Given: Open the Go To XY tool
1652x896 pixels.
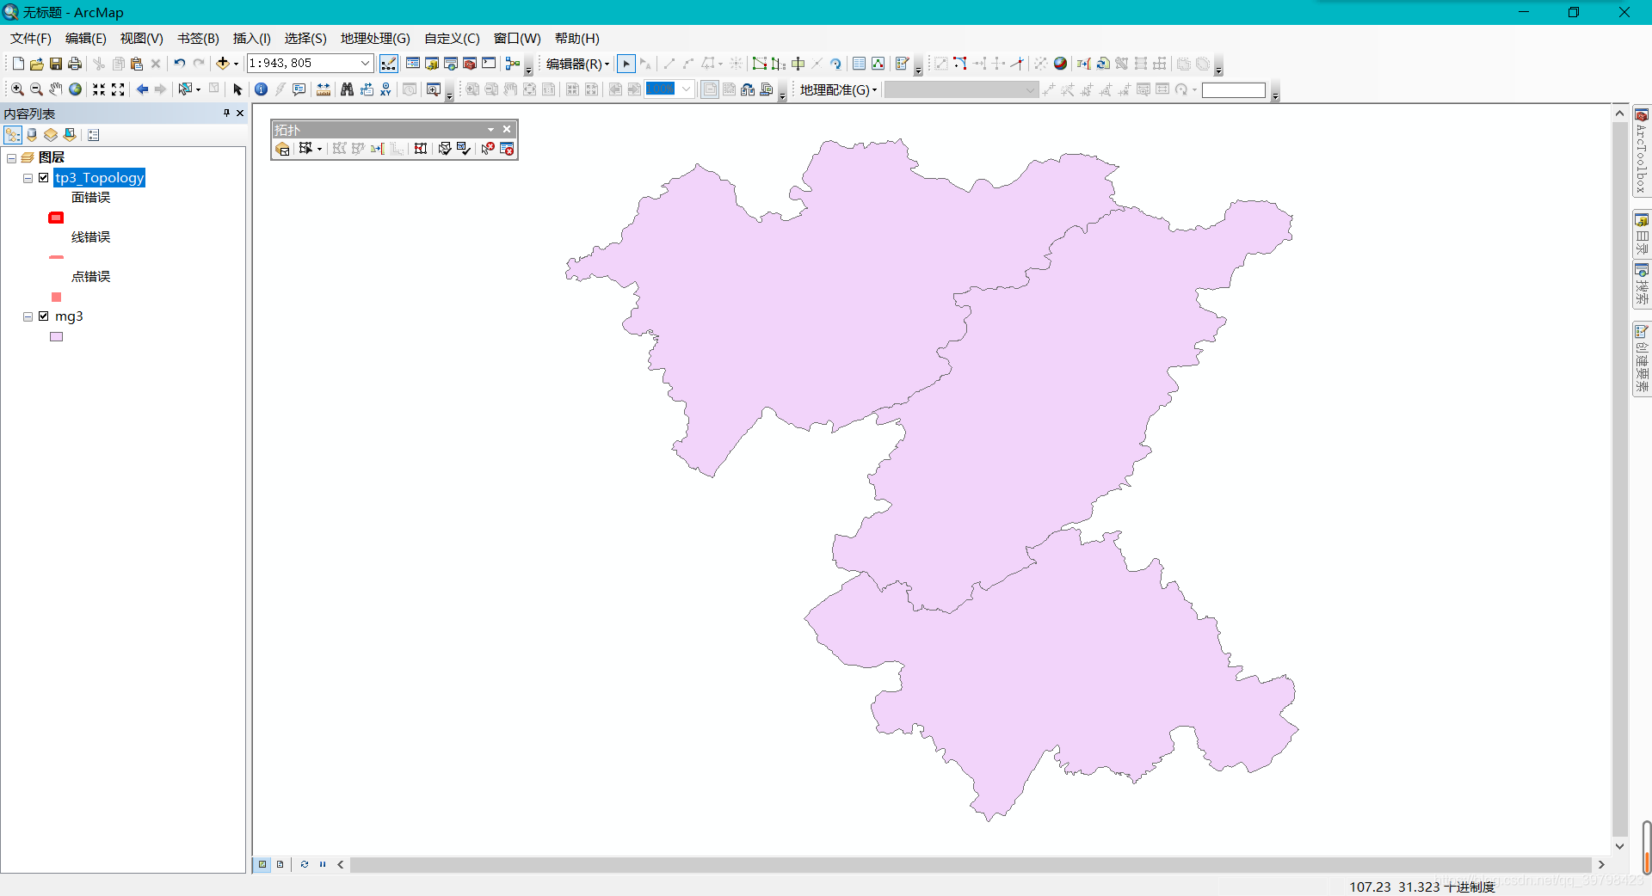Looking at the screenshot, I should (x=385, y=89).
